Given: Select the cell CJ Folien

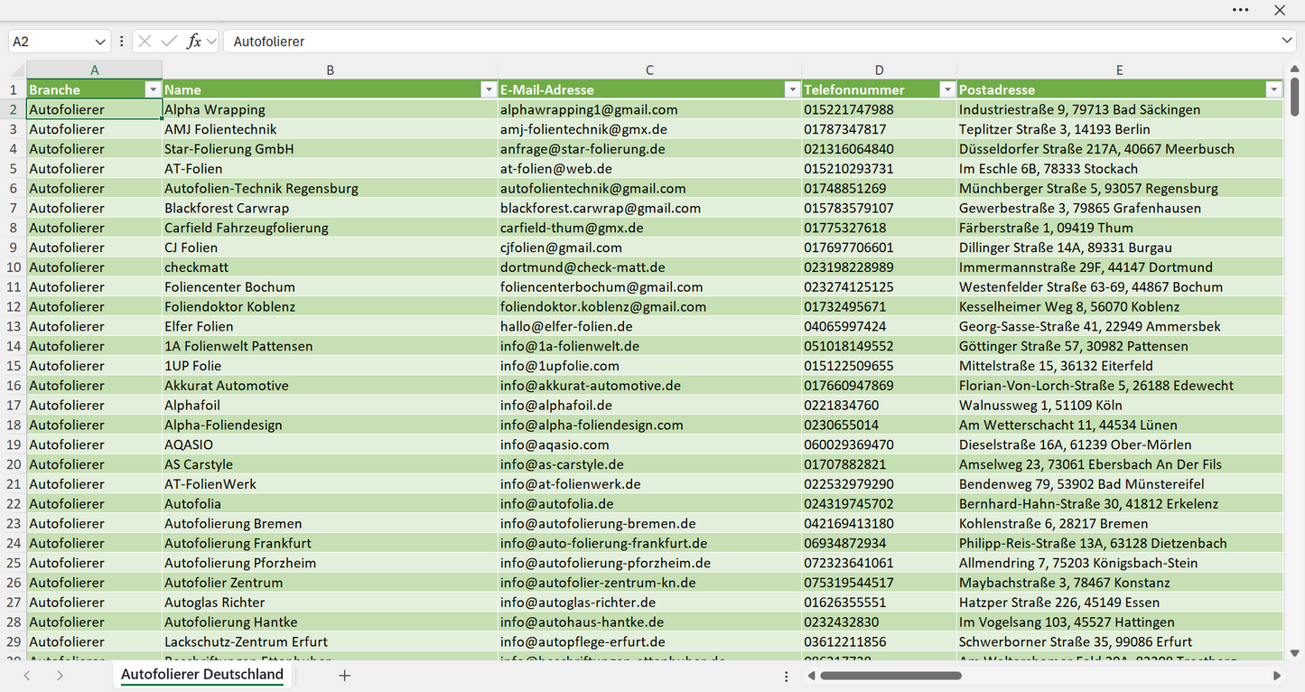Looking at the screenshot, I should click(331, 248).
